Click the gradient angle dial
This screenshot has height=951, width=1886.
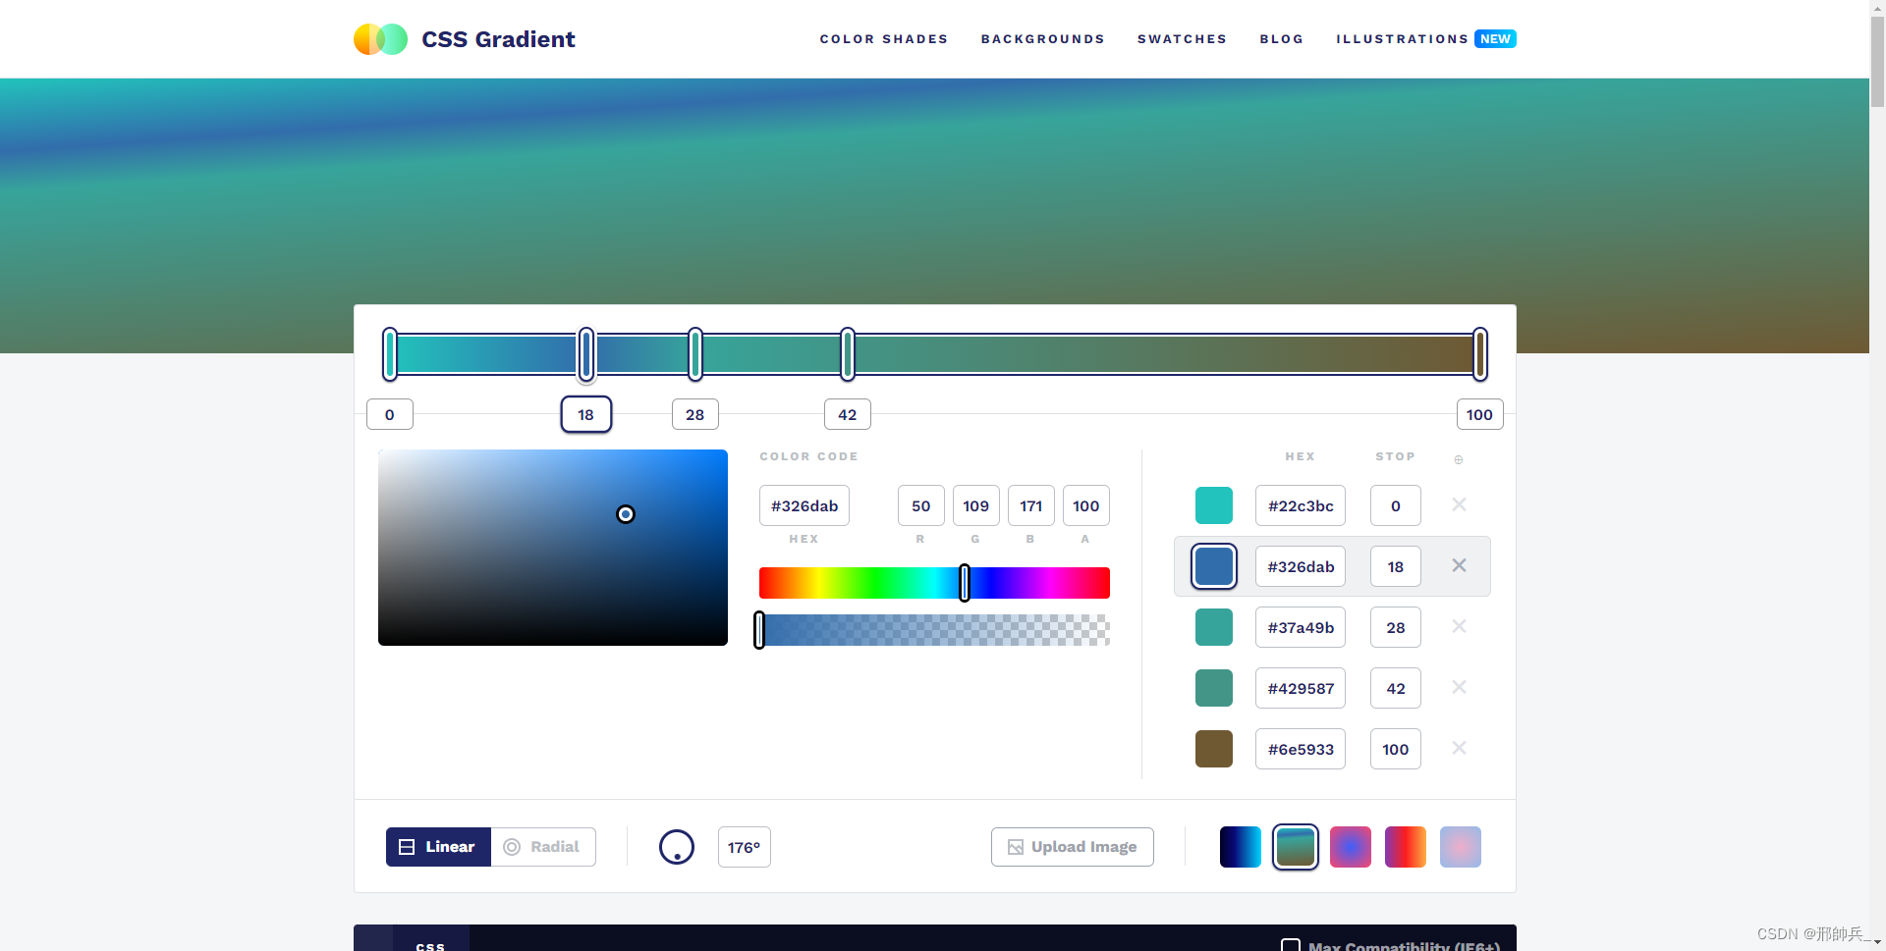677,847
